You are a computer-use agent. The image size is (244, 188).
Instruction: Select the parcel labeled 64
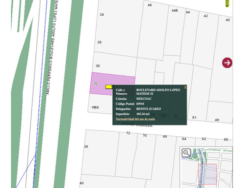click(x=184, y=139)
